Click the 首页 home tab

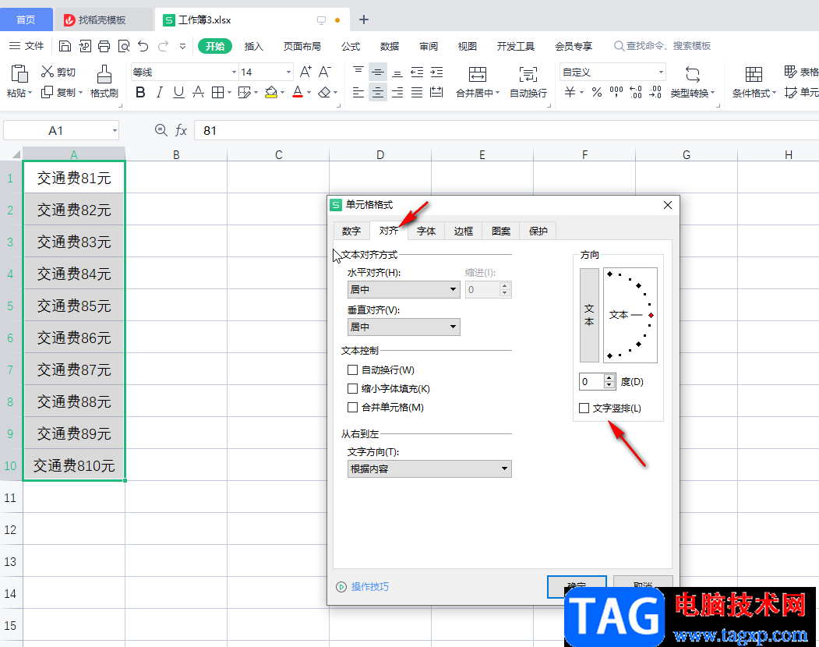click(26, 19)
